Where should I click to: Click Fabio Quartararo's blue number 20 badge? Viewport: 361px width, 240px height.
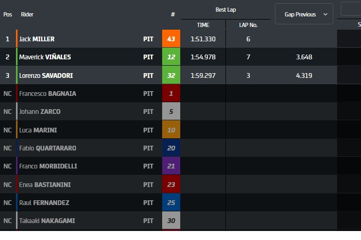pos(171,148)
